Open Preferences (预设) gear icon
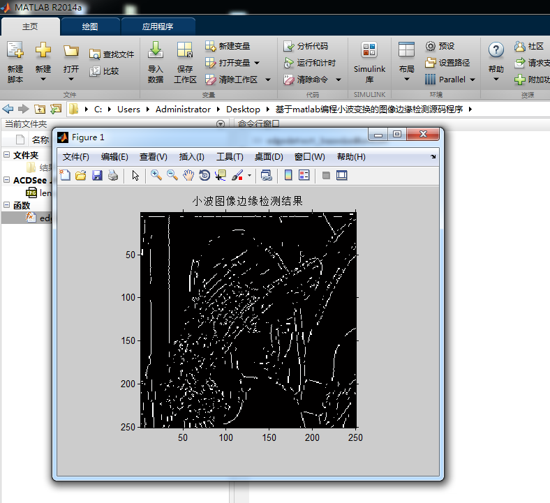 coord(431,46)
